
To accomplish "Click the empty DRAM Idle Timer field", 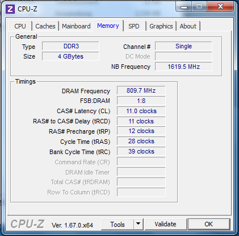I will pyautogui.click(x=141, y=172).
